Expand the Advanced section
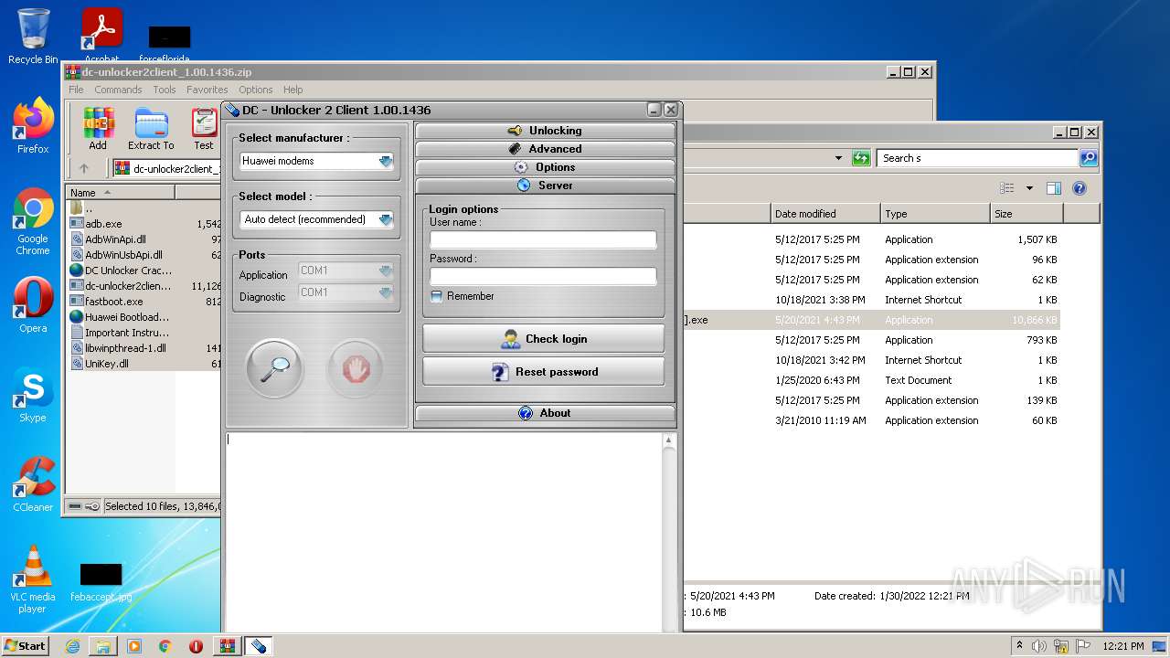1170x658 pixels. [x=545, y=149]
